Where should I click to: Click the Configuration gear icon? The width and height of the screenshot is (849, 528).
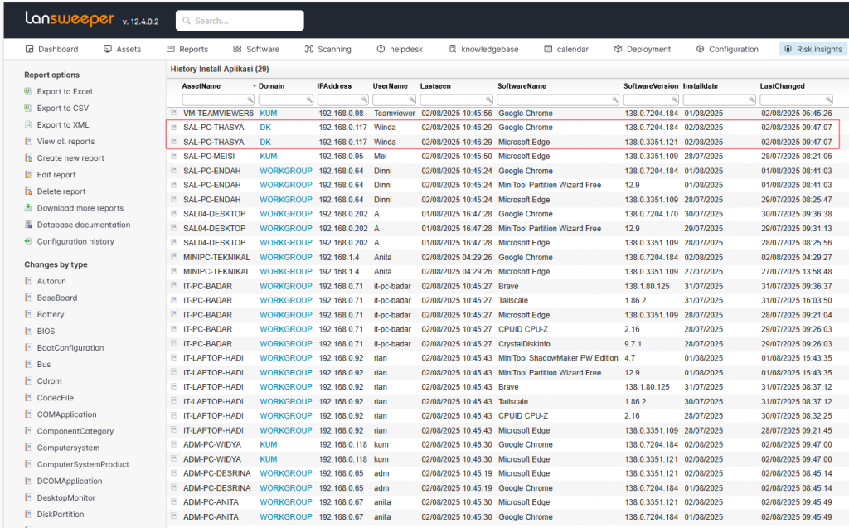click(700, 49)
